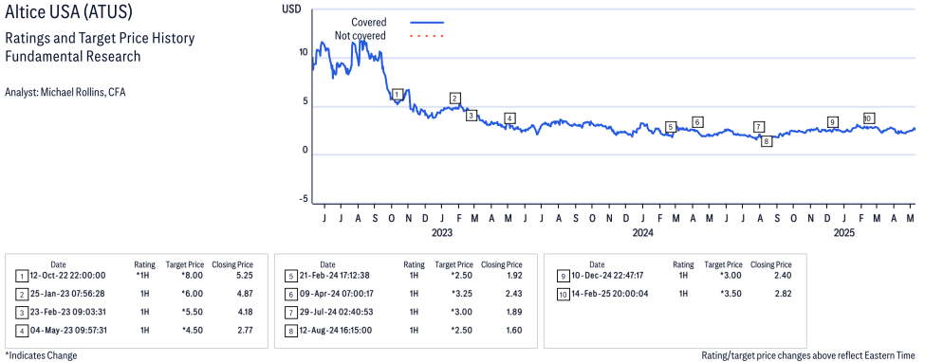Click the blue Covered legend line
The height and width of the screenshot is (362, 925).
[x=427, y=23]
